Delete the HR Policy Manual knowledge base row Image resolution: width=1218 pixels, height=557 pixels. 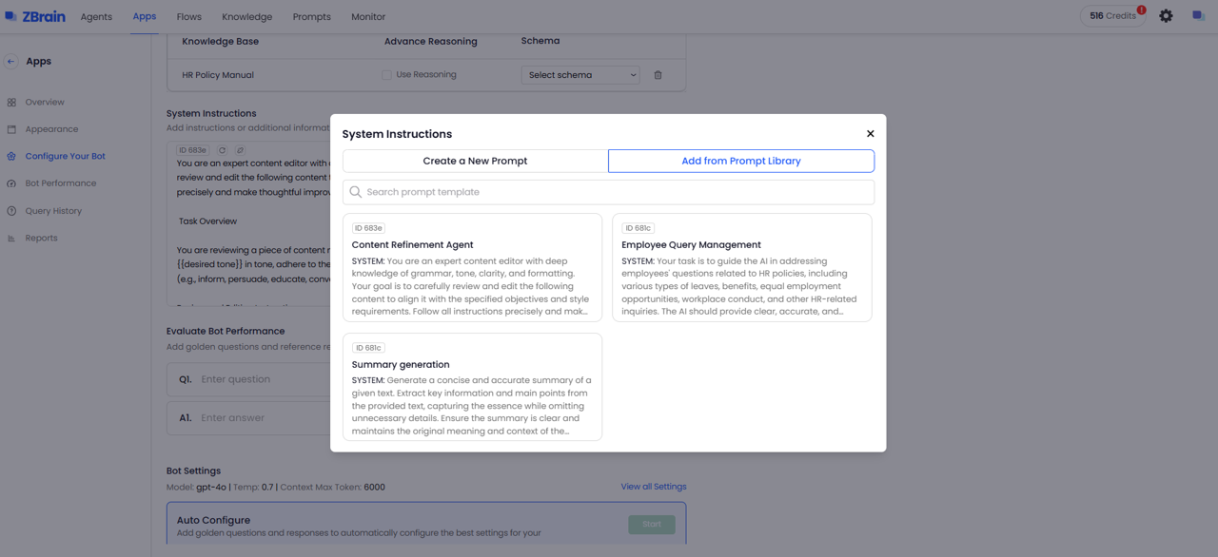[x=658, y=75]
